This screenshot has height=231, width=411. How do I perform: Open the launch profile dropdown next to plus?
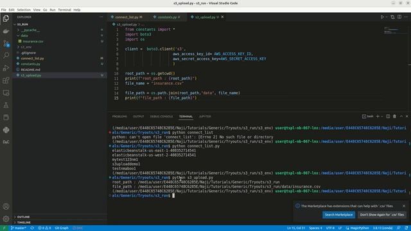click(382, 116)
